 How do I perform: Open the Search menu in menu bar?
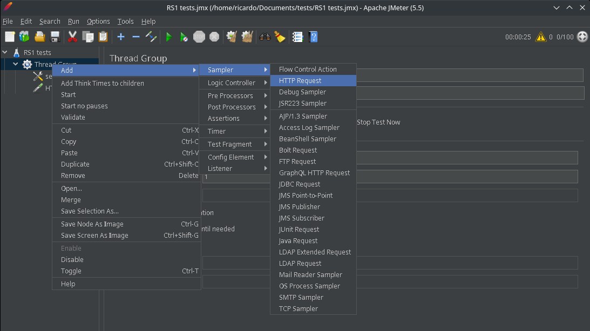pos(50,22)
